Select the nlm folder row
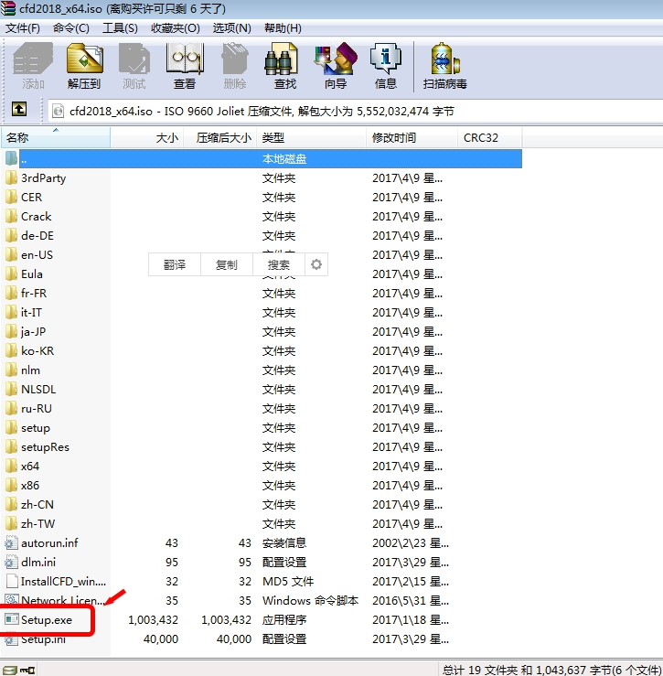The image size is (663, 676). [262, 370]
